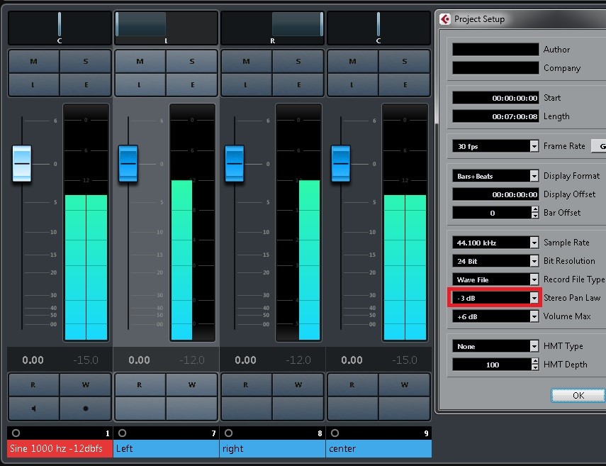Click the Start time field

pos(495,98)
